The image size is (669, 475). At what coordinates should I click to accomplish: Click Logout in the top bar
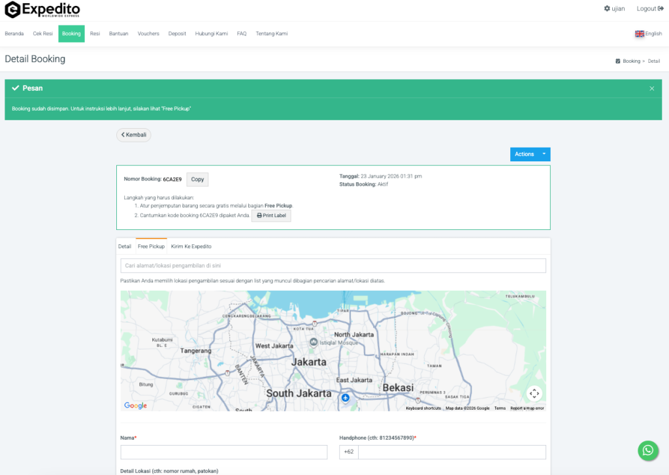pyautogui.click(x=649, y=8)
